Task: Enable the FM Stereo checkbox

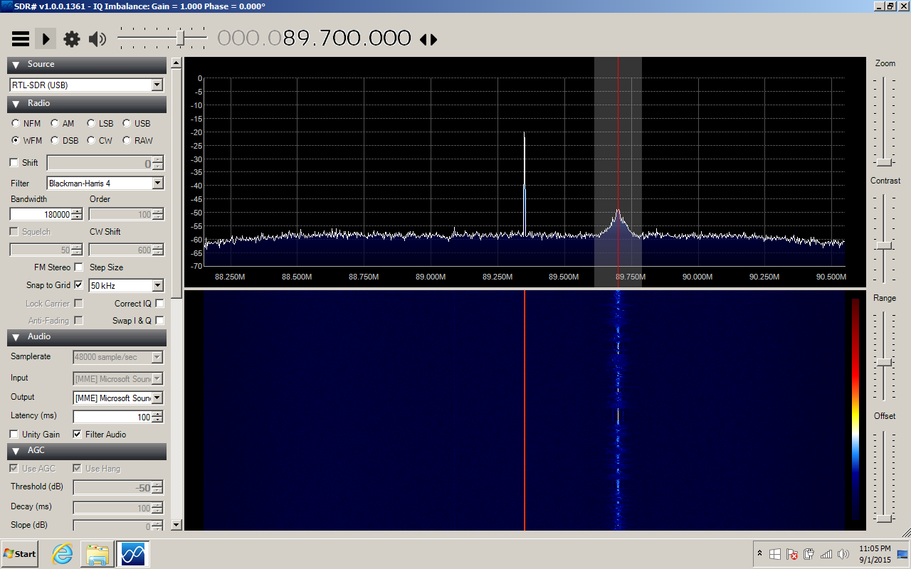Action: pos(78,267)
